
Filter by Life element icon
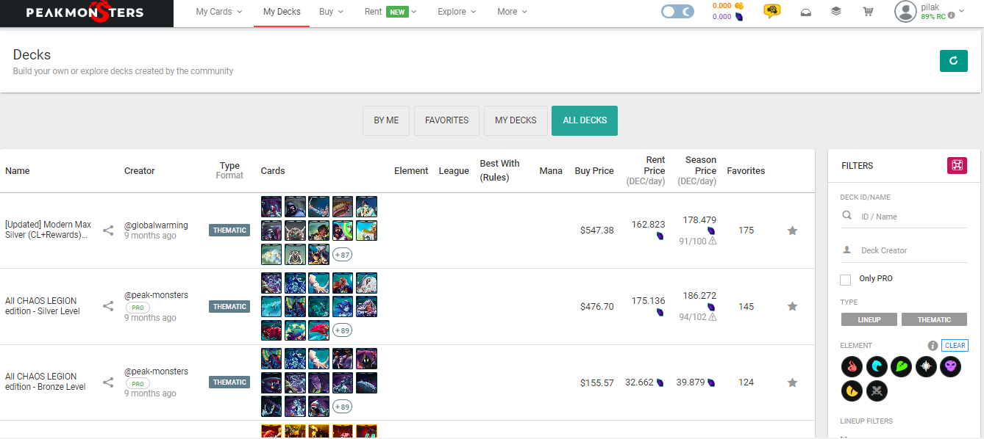(x=926, y=366)
